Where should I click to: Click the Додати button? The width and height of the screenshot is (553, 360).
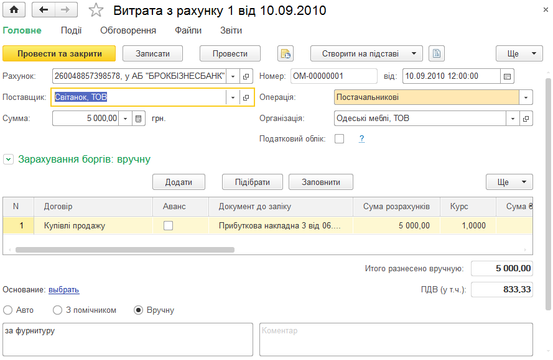tap(179, 182)
